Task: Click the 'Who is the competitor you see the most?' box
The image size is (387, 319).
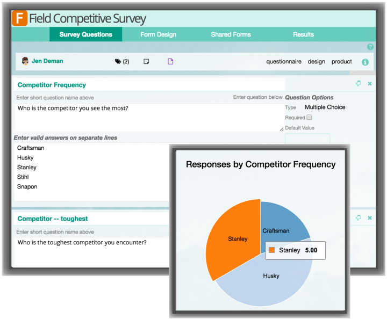Action: point(149,118)
